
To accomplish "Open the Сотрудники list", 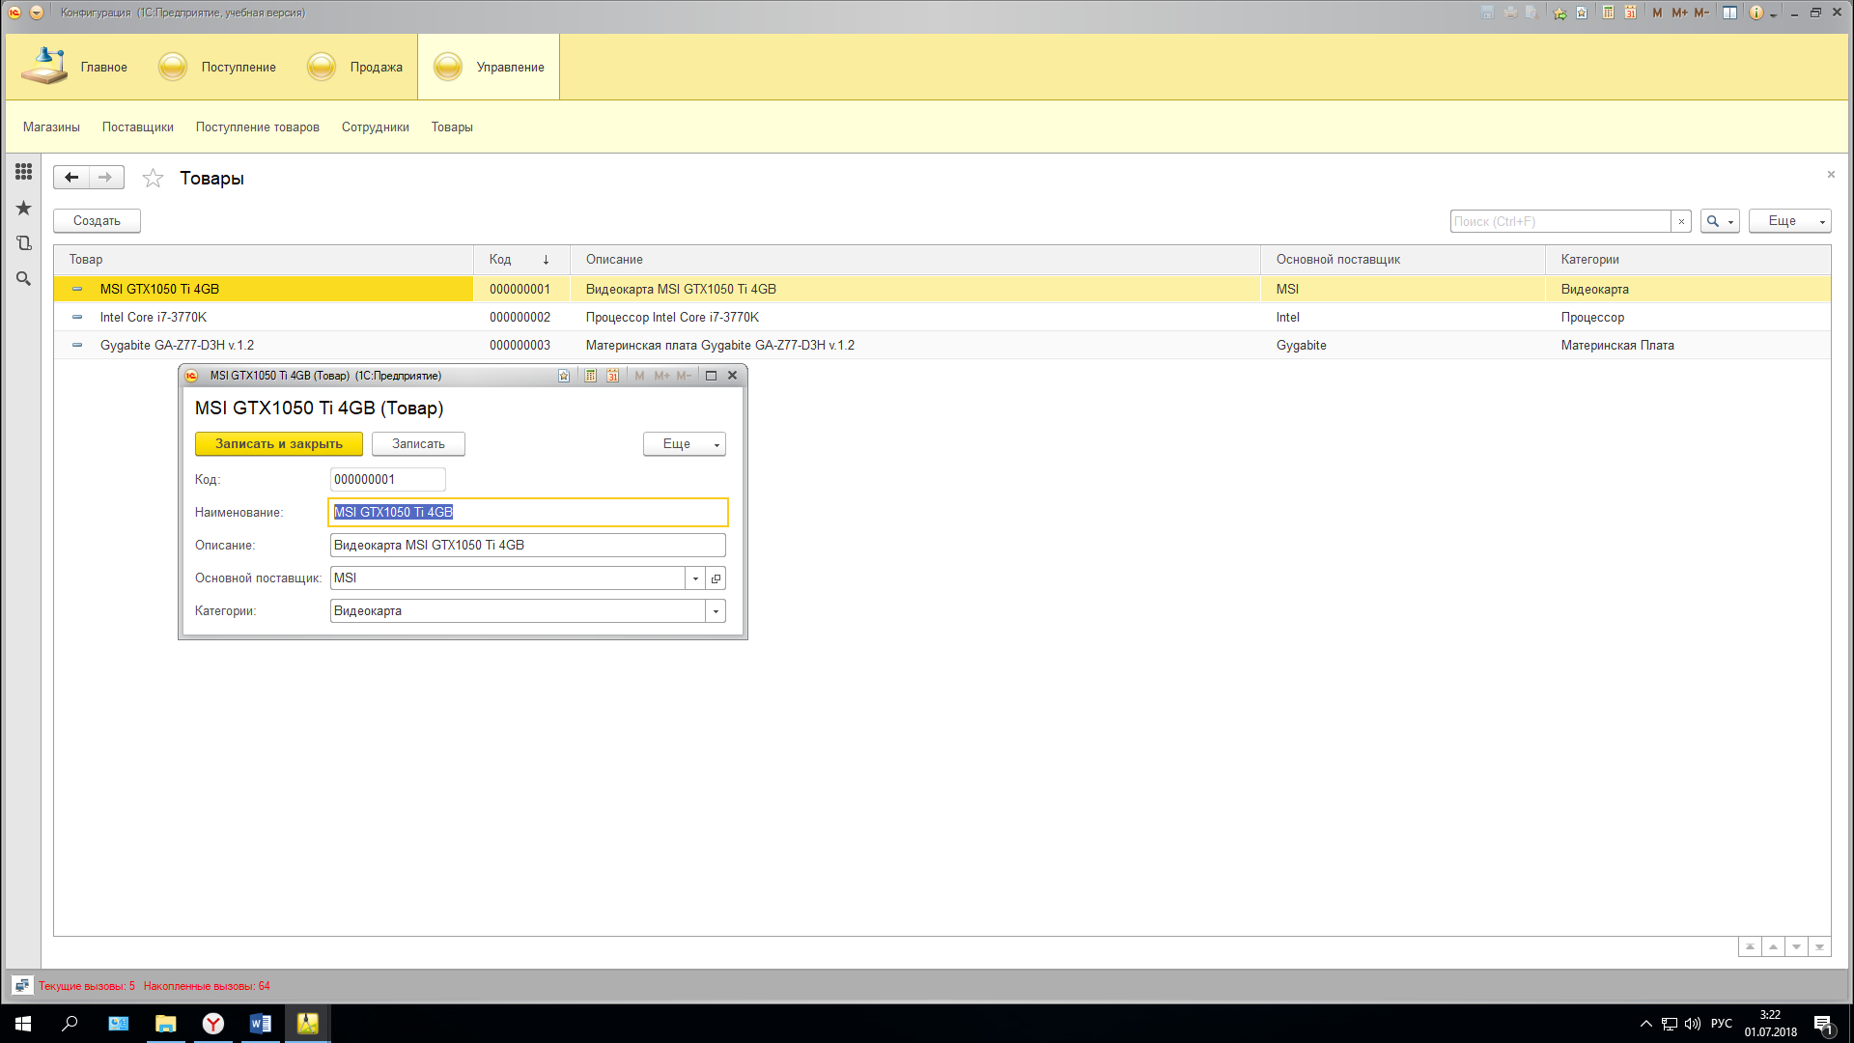I will point(376,127).
